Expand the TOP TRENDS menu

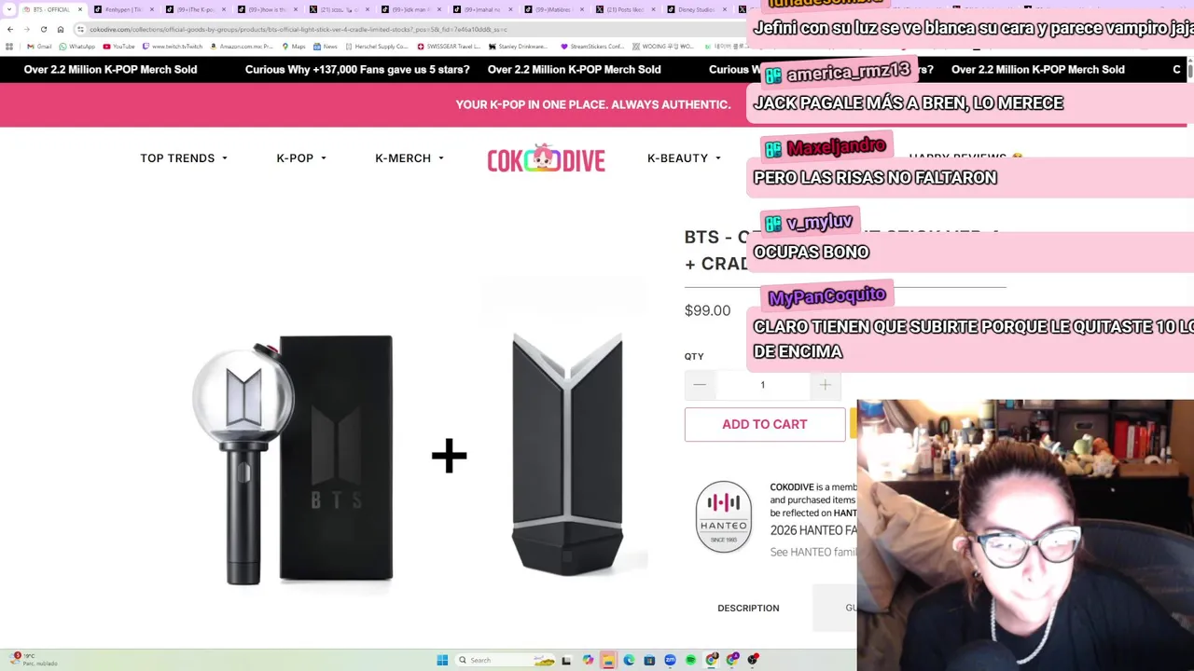click(x=184, y=158)
